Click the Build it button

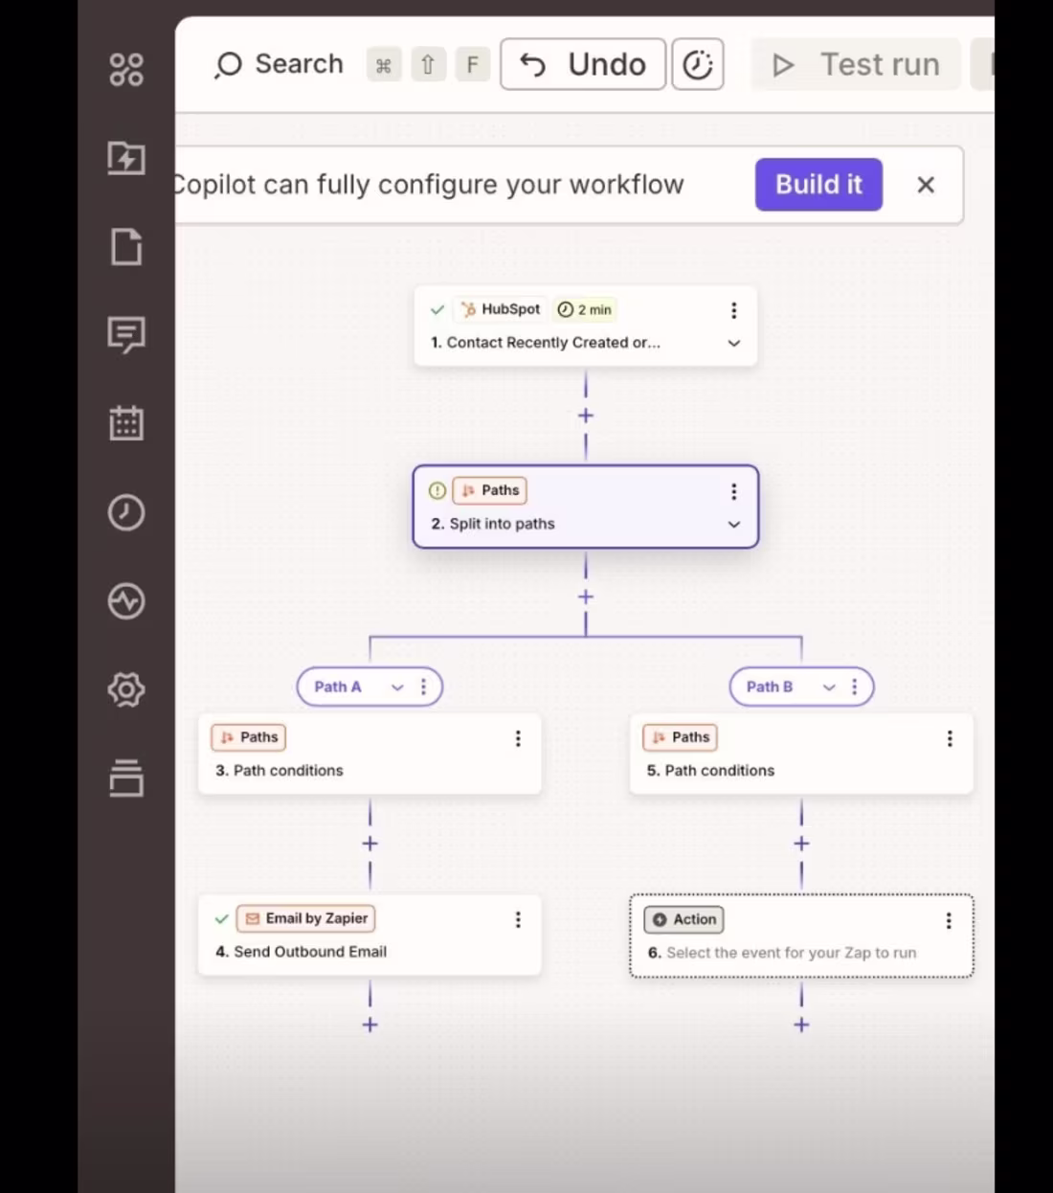click(x=818, y=185)
